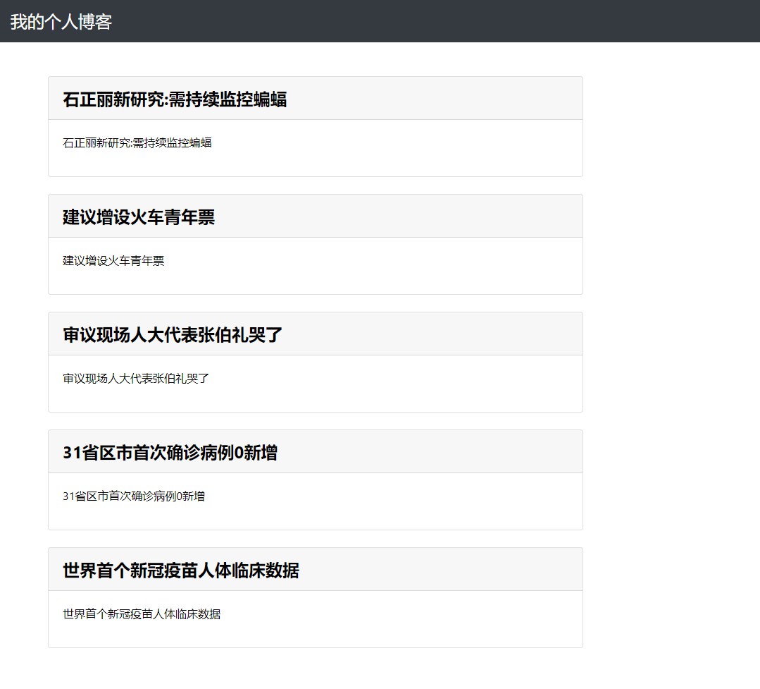This screenshot has width=760, height=689.
Task: Open the 世界首个新冠疫苗人体临床数据 post title
Action: coord(181,571)
